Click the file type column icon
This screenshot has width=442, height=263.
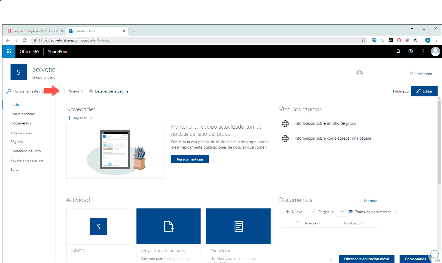click(x=297, y=223)
